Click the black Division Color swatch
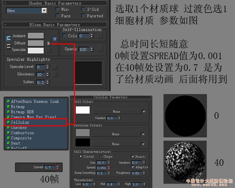The height and width of the screenshot is (188, 235). (83, 142)
